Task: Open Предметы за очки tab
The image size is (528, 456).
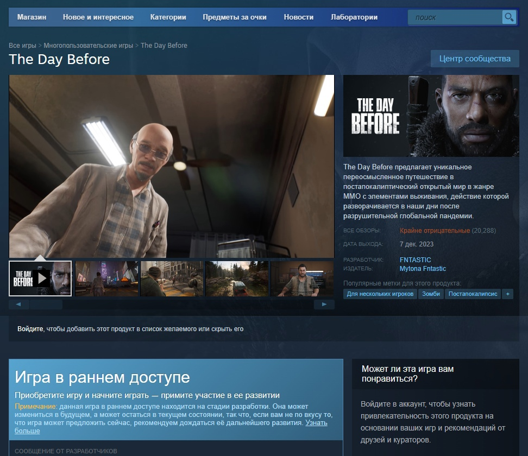Action: [234, 17]
